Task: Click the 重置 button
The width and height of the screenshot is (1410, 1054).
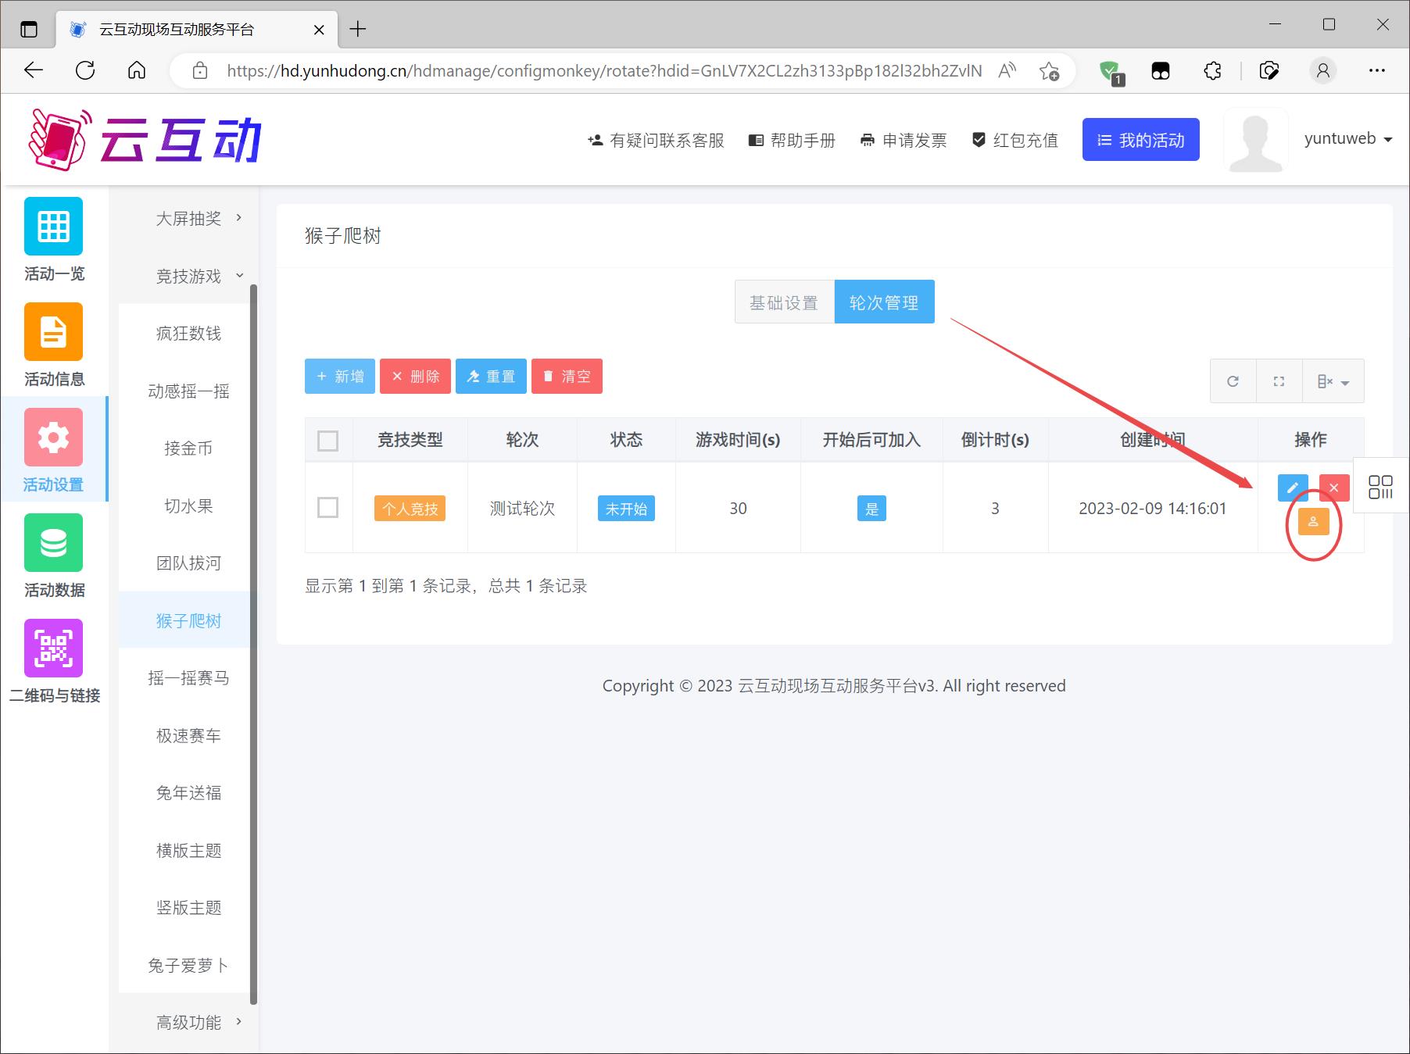Action: [x=491, y=377]
